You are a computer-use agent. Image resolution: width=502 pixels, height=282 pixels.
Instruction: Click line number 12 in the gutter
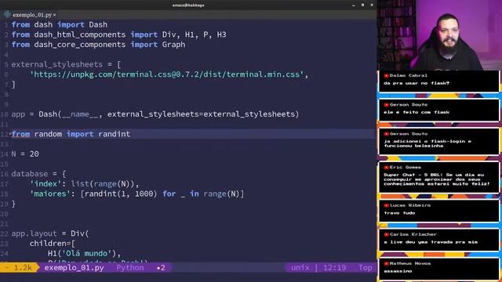[x=4, y=134]
